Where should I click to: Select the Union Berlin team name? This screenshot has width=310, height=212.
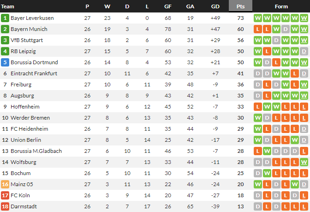click(x=26, y=140)
